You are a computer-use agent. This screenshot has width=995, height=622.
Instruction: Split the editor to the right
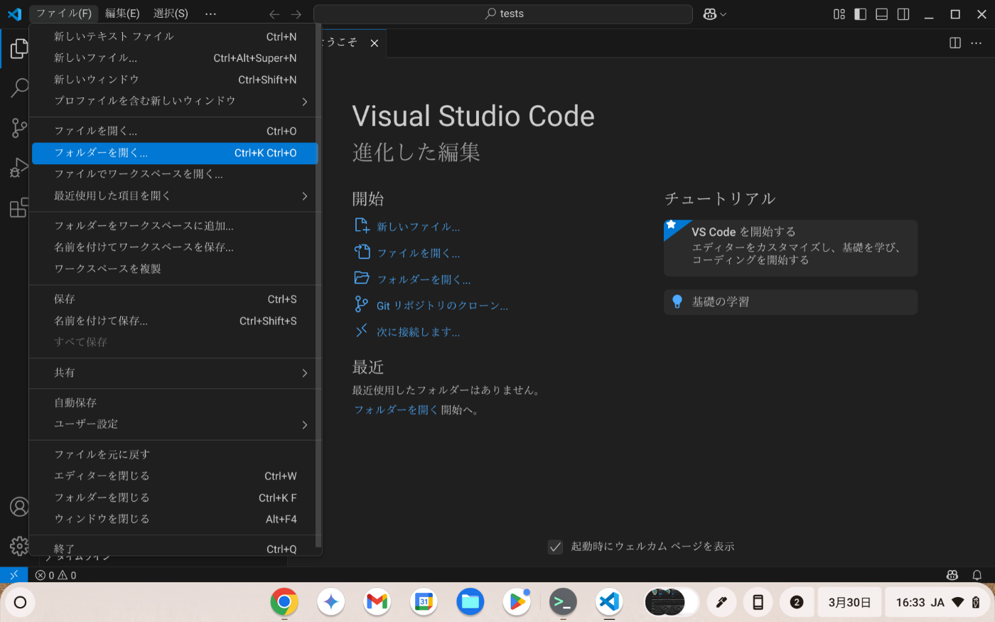[955, 43]
